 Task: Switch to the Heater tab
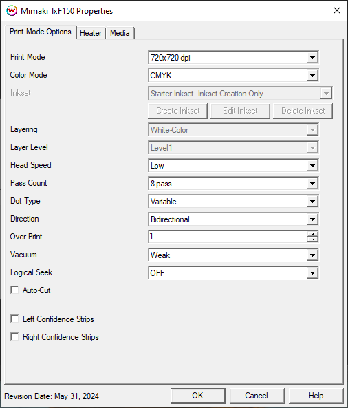(91, 33)
